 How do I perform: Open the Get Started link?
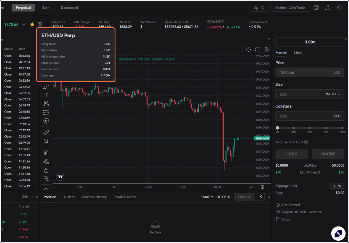(x=291, y=205)
